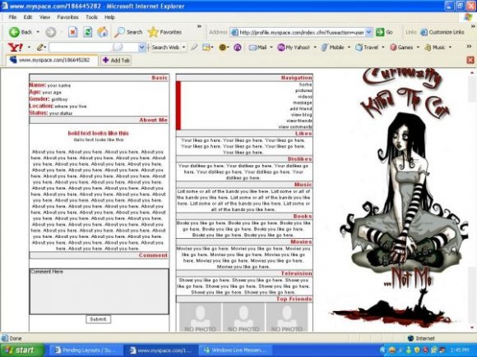
Task: Open the address bar URL dropdown
Action: tap(368, 32)
